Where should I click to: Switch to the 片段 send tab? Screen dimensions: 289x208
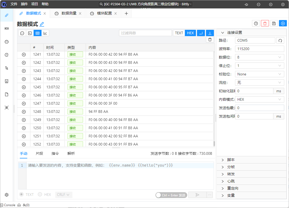(39, 153)
